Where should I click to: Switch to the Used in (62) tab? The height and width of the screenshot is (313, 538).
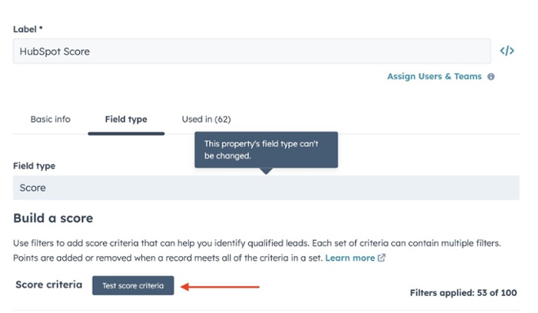pyautogui.click(x=206, y=119)
